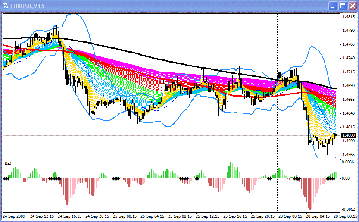Viewport: 359px width, 222px height.
Task: Close the EURUSD,M15 chart window
Action: pyautogui.click(x=353, y=6)
